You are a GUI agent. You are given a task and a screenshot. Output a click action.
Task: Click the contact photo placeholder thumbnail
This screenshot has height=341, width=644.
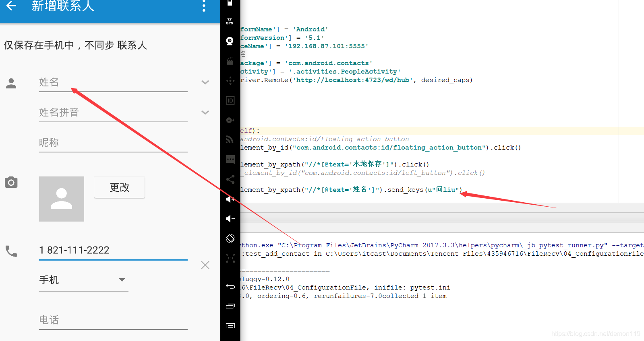coord(62,199)
